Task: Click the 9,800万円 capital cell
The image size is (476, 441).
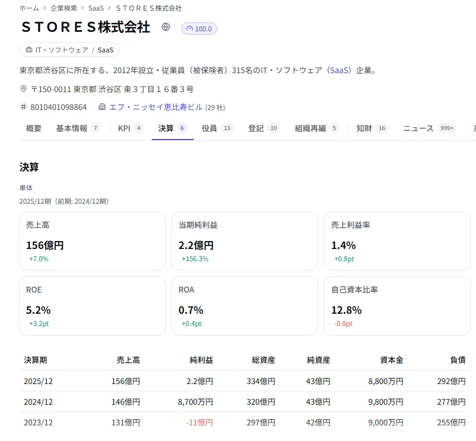Action: point(386,402)
